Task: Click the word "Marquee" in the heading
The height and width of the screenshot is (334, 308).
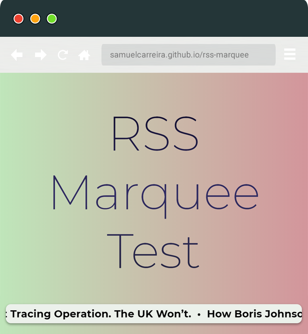Action: 154,193
